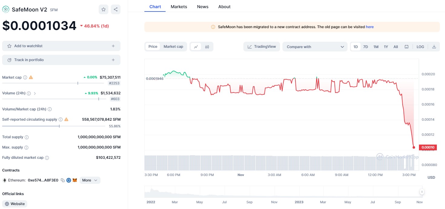Switch to candlestick chart view icon
This screenshot has width=445, height=209.
pyautogui.click(x=207, y=47)
